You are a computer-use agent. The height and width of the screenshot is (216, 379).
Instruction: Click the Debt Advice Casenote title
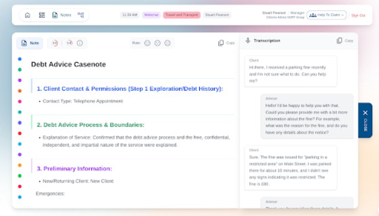tap(69, 64)
